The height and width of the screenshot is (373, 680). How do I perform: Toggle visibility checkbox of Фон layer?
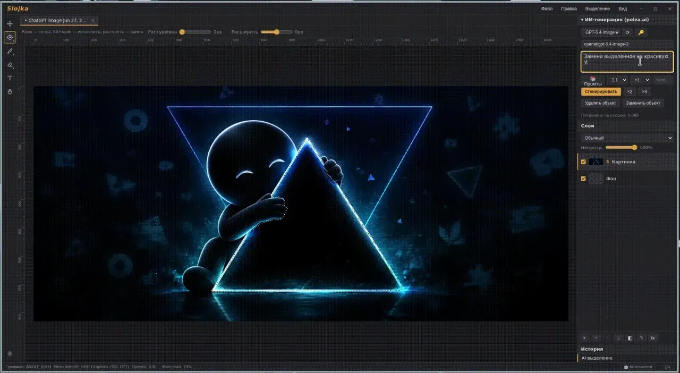(x=583, y=179)
